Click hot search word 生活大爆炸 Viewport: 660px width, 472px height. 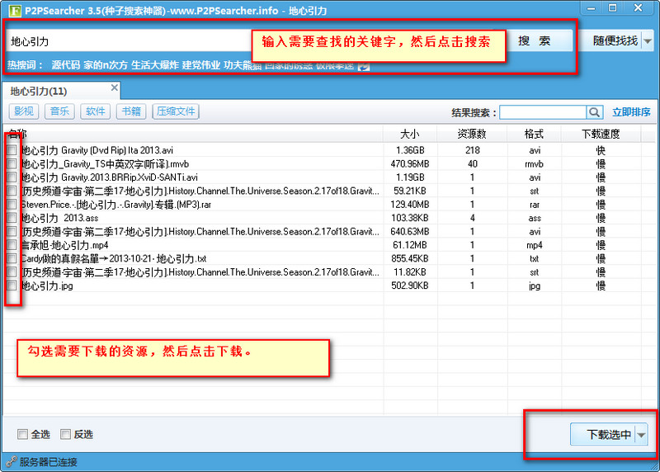coord(155,65)
